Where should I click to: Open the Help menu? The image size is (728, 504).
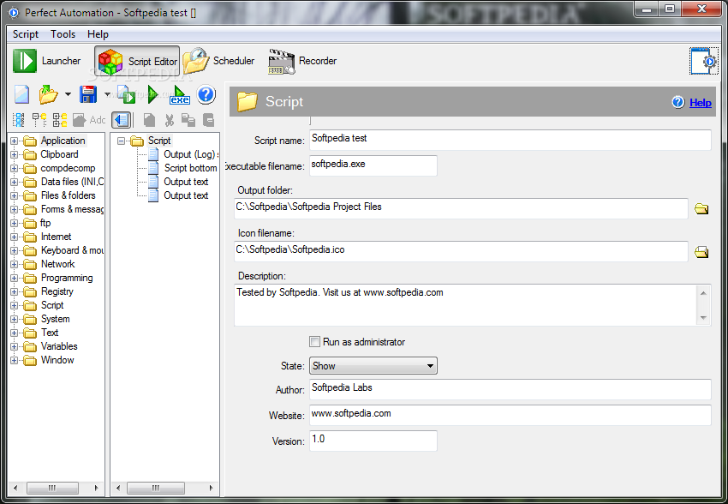(x=98, y=34)
